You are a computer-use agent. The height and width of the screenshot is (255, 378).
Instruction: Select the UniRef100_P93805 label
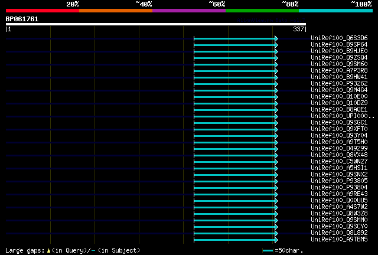tap(339, 181)
